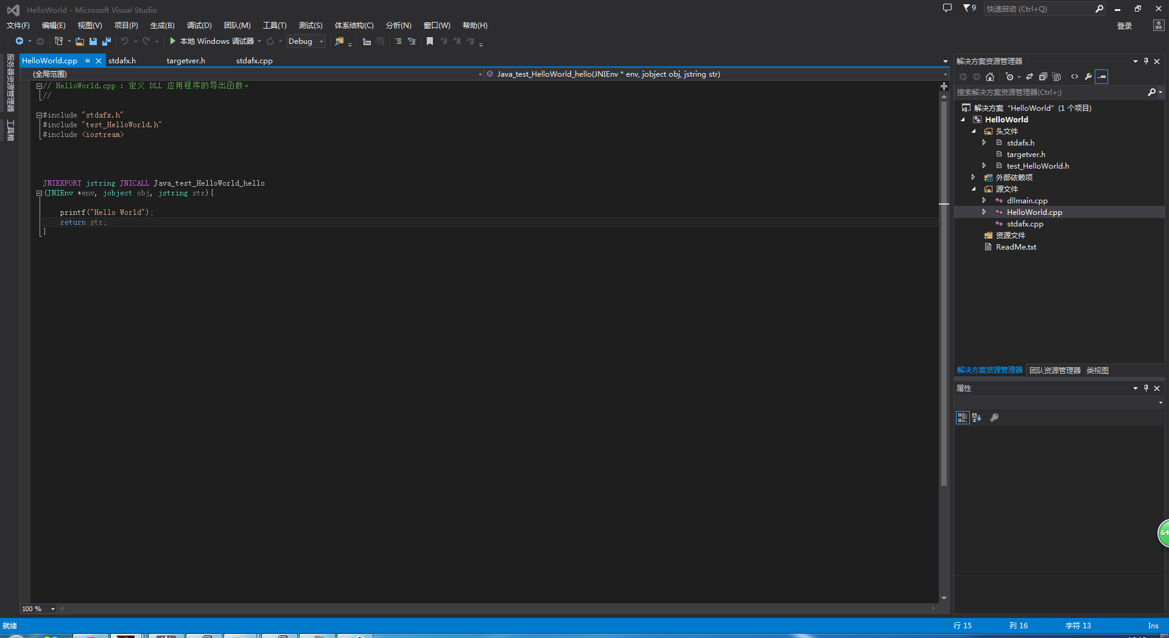Expand the test_HelloWorld.h node
Image resolution: width=1169 pixels, height=638 pixels.
click(x=985, y=166)
